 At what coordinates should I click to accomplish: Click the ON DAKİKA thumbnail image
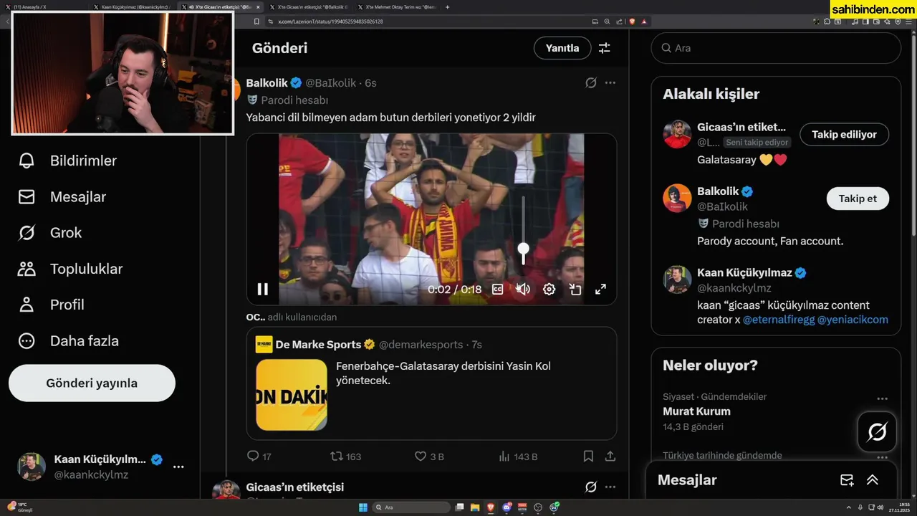tap(292, 395)
